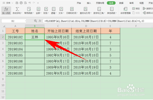Click the Print icon in quick toolbar
This screenshot has height=100, width=153.
pos(21,3)
